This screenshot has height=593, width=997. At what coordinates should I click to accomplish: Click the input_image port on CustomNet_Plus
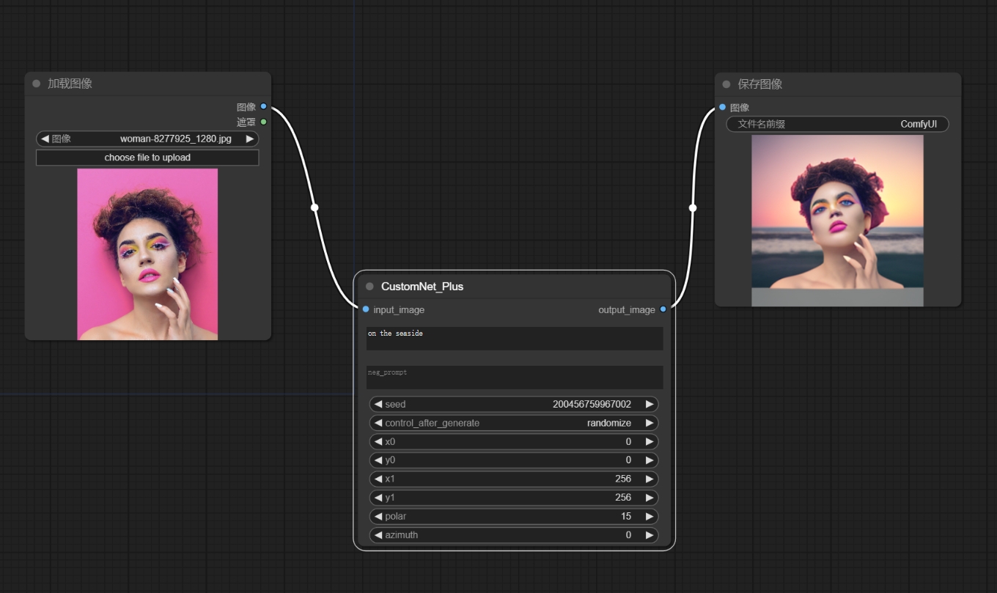click(x=366, y=309)
